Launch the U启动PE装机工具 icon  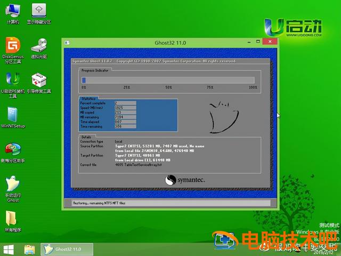tap(13, 85)
